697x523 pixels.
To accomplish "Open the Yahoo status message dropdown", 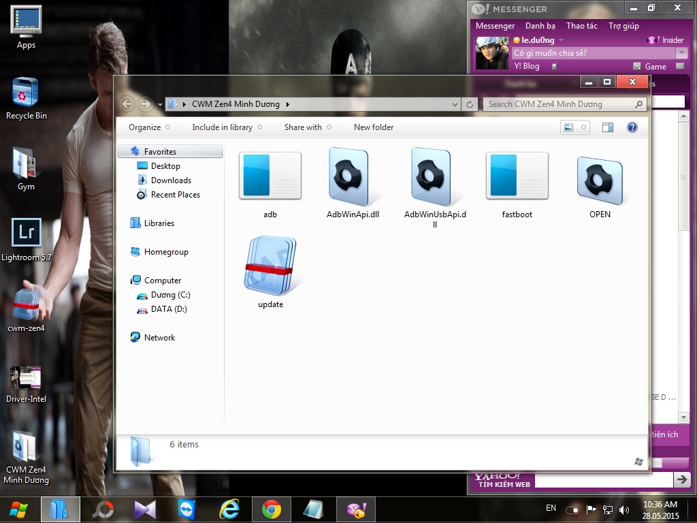I will [x=681, y=53].
